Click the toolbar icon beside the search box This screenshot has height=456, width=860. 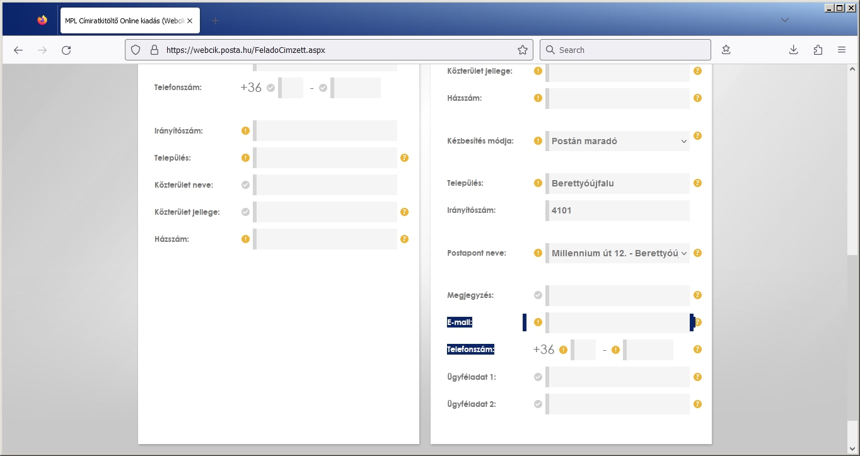pos(726,50)
